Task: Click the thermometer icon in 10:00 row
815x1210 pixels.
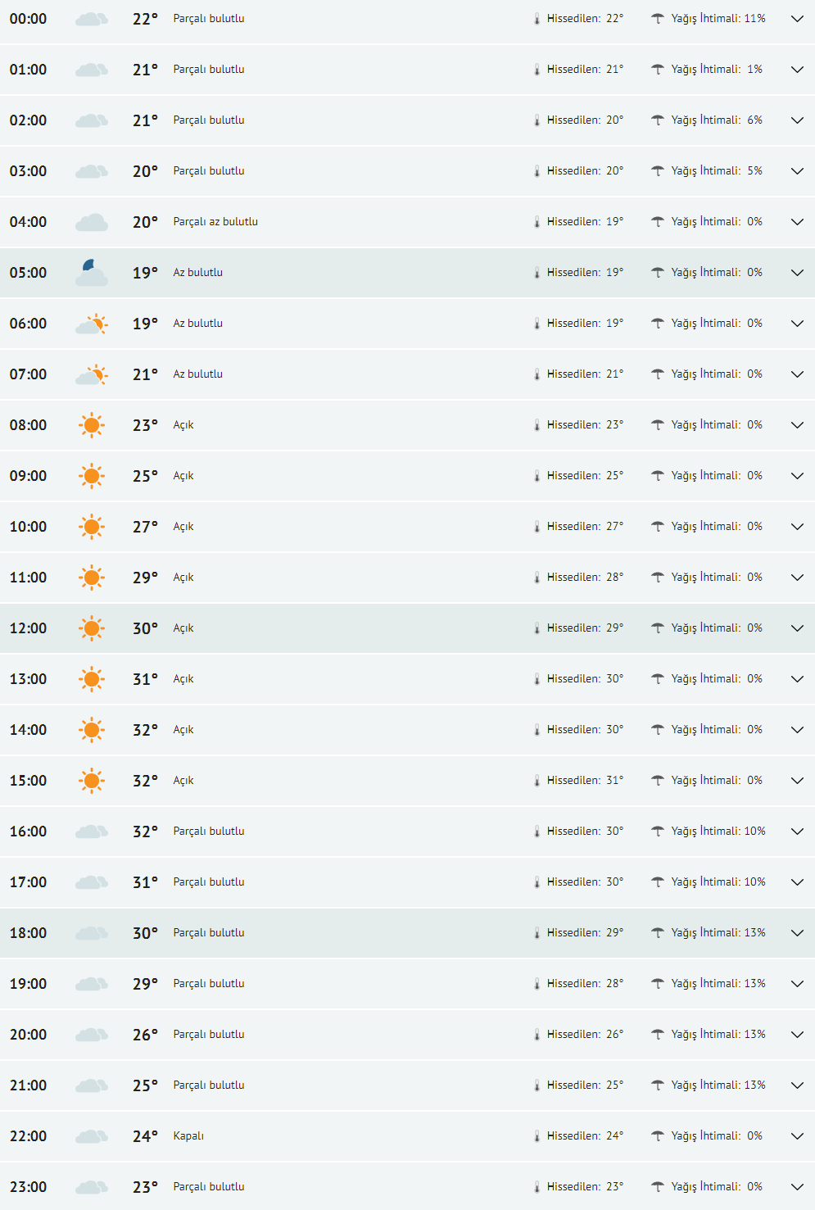Action: pos(537,527)
